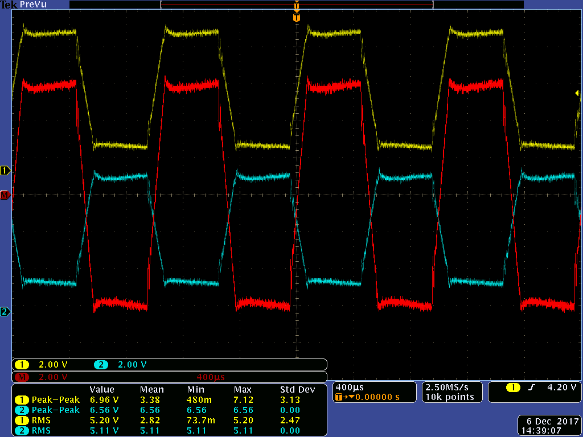Click the rising edge trigger slope icon
583x437 pixels.
pyautogui.click(x=531, y=387)
